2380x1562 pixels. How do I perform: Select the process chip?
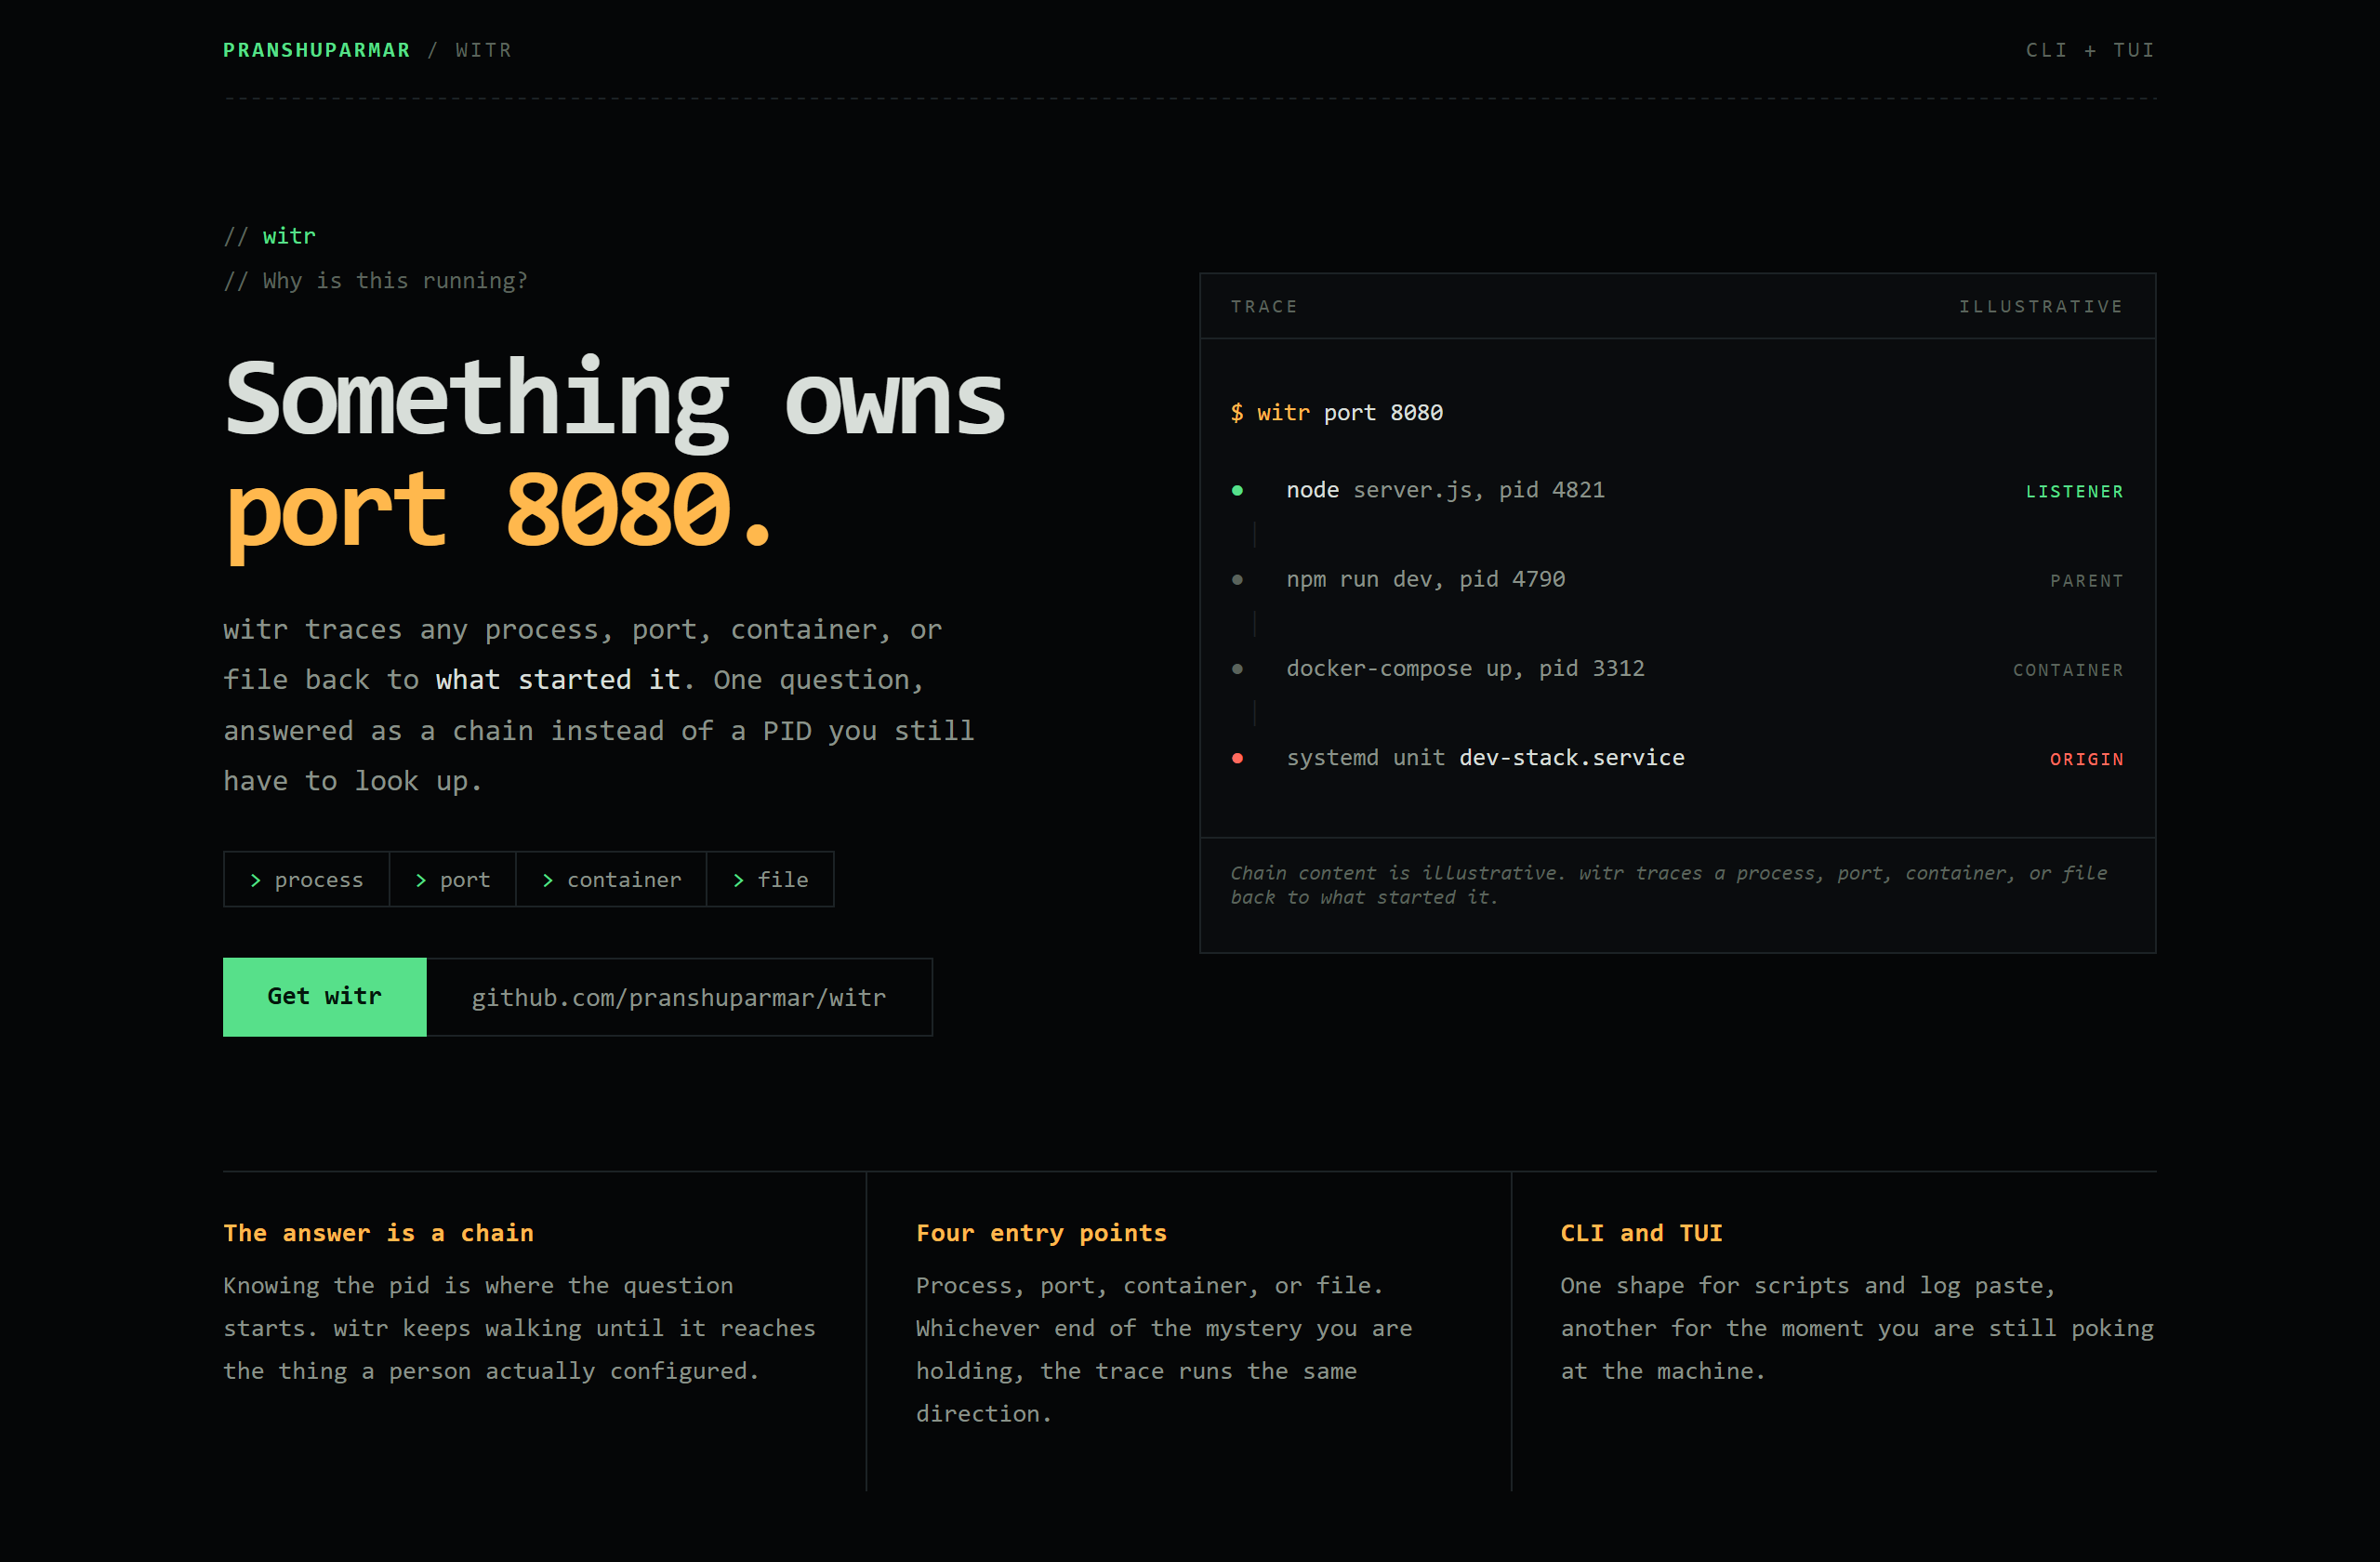(x=306, y=879)
